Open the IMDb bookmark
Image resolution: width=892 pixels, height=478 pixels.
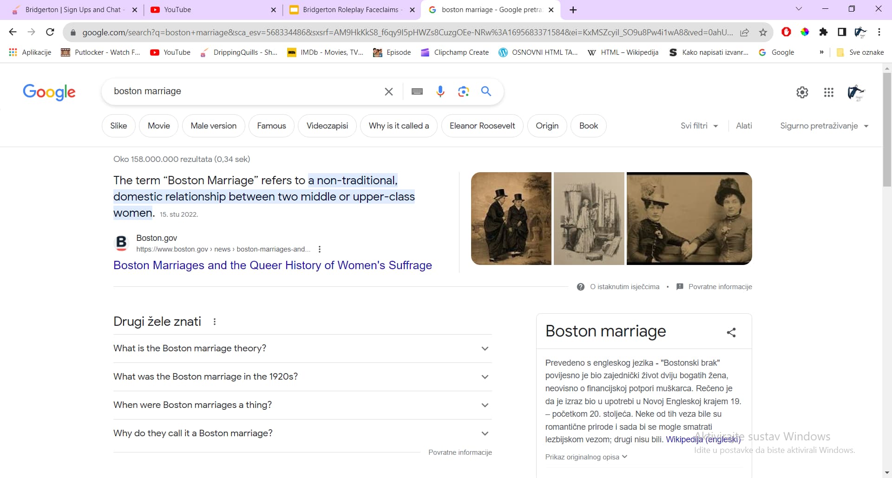pyautogui.click(x=325, y=52)
